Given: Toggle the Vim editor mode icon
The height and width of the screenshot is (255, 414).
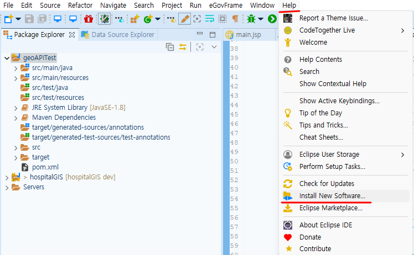Looking at the screenshot, I should coord(104,19).
